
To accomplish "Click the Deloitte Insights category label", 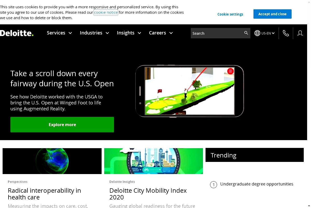I will [x=122, y=182].
